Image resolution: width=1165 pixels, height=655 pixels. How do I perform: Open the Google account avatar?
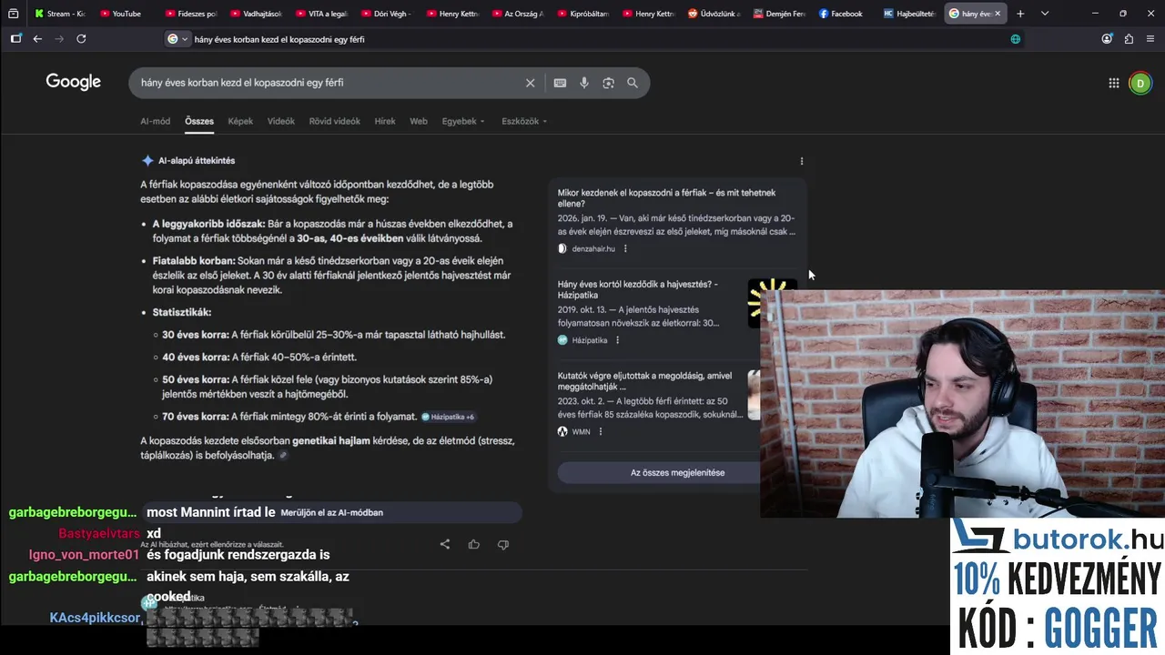[x=1140, y=83]
